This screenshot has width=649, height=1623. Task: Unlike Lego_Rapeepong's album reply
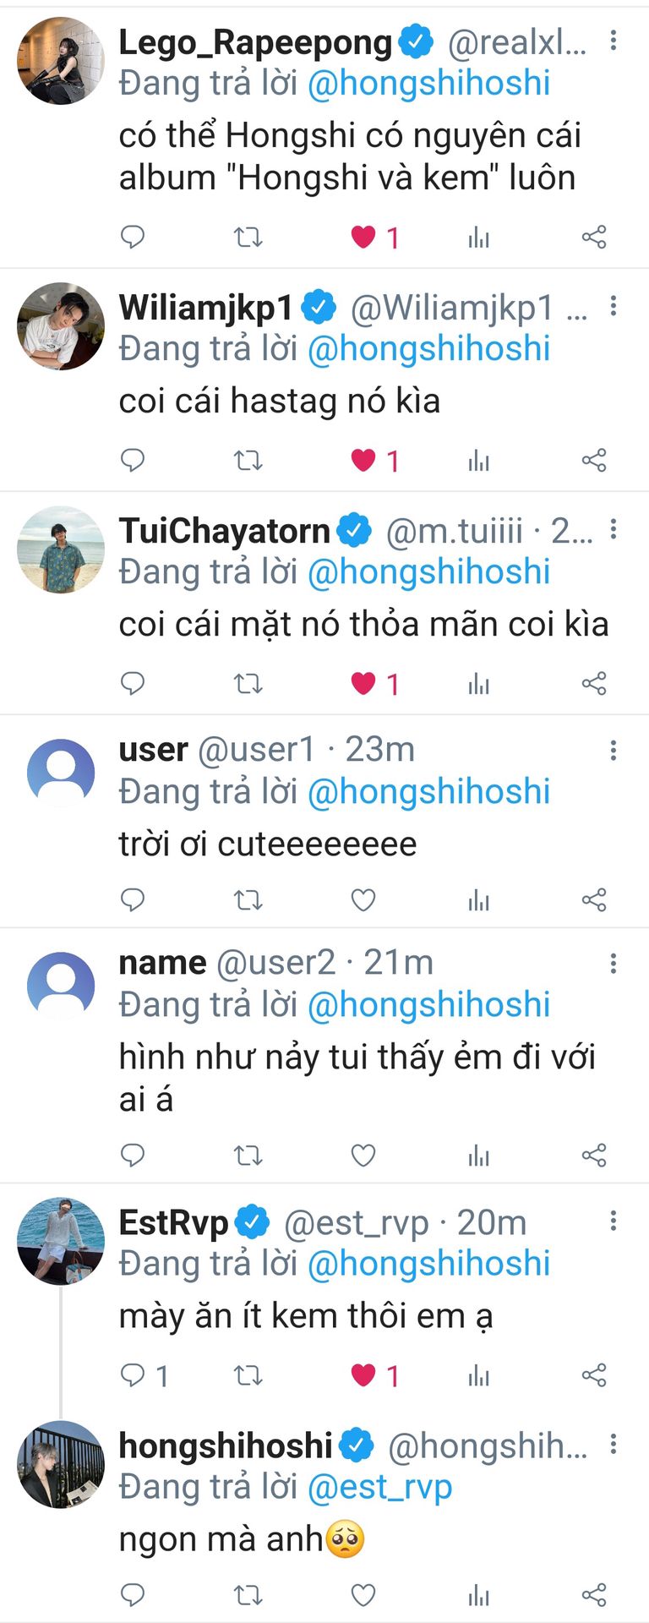[363, 237]
